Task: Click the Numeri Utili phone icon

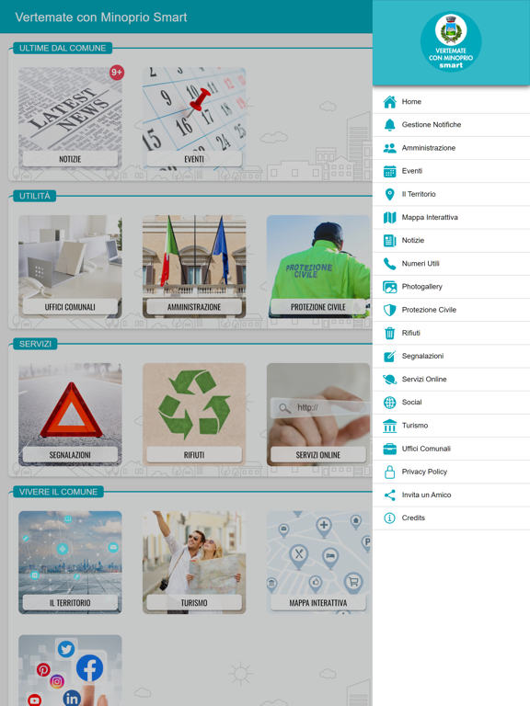Action: point(389,264)
